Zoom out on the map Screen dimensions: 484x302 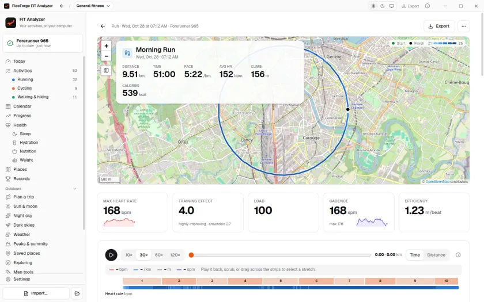pos(106,56)
